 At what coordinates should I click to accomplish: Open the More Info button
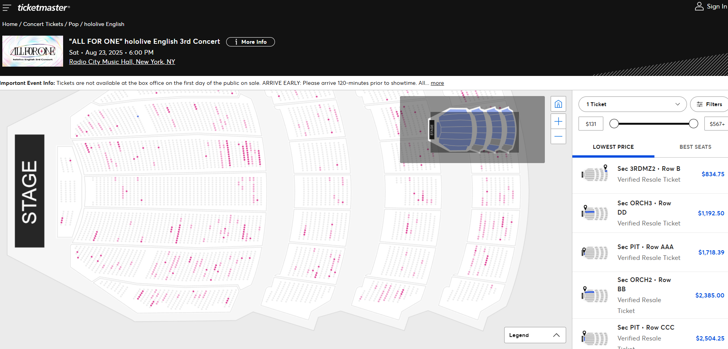(251, 42)
